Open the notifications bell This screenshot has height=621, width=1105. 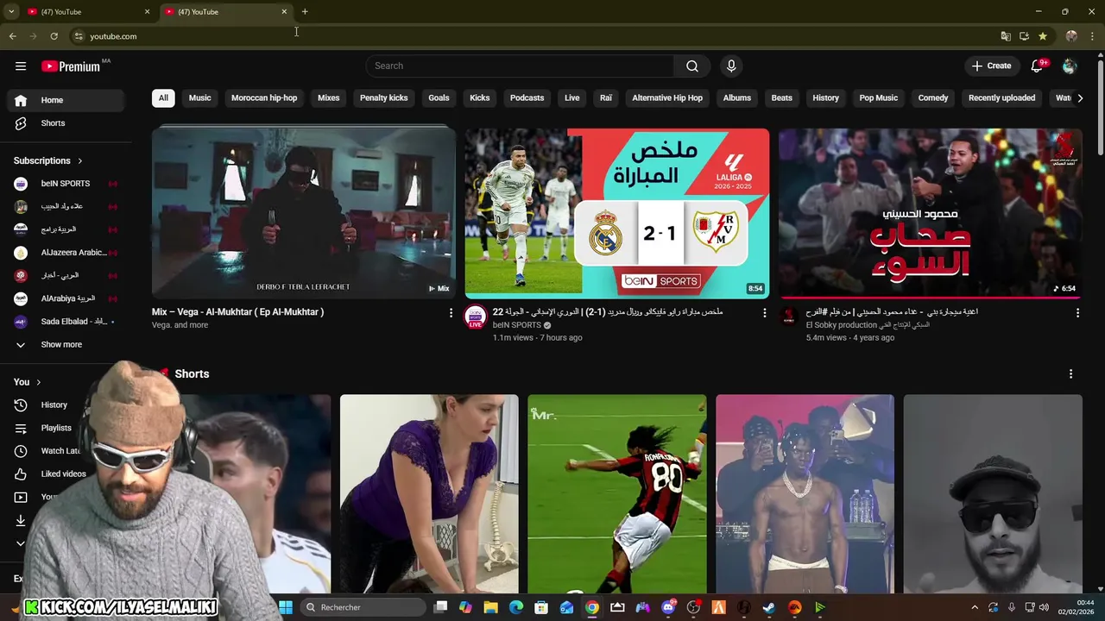click(1037, 66)
